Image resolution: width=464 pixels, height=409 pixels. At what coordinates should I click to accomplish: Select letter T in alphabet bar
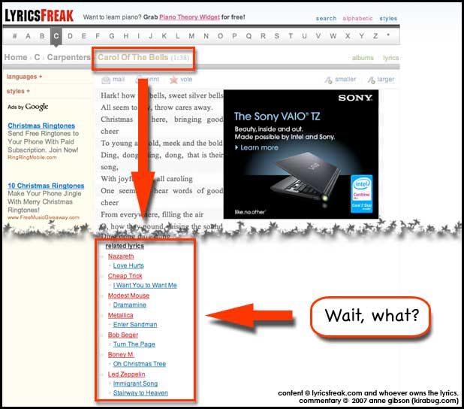pos(291,36)
